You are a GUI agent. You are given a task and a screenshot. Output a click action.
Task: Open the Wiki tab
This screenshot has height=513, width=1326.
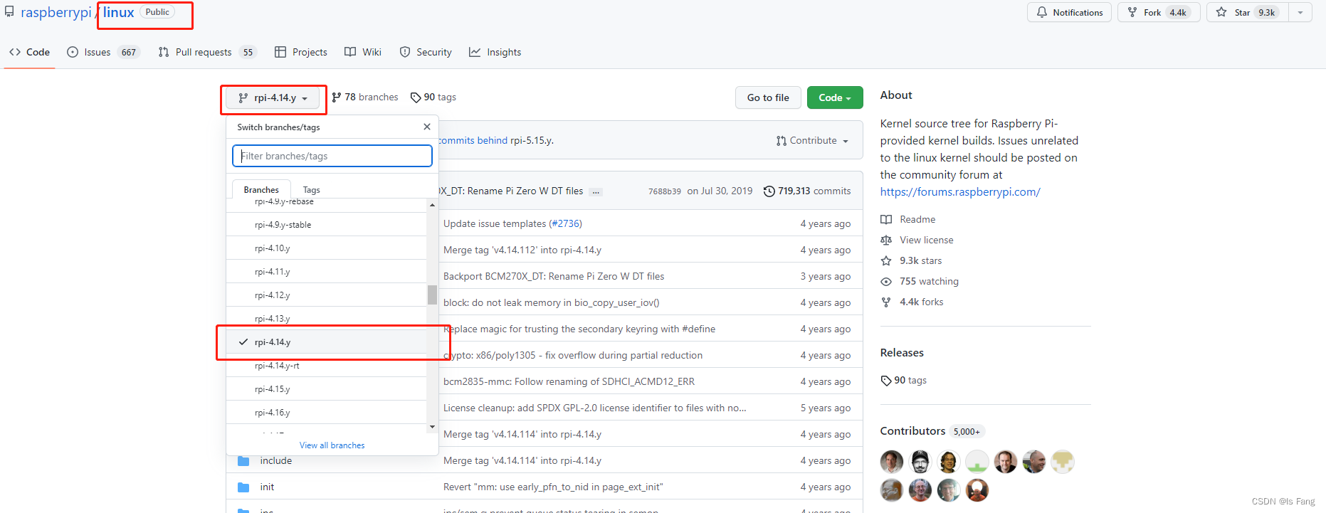click(x=363, y=52)
